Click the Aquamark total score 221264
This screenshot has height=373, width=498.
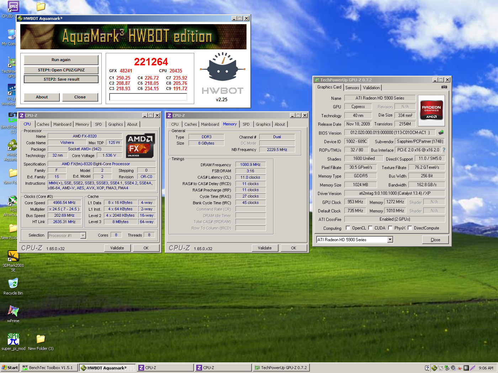(151, 62)
